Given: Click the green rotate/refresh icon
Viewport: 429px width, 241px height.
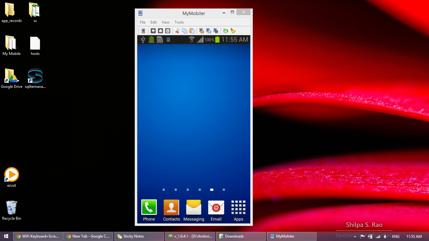Looking at the screenshot, I should 225,31.
